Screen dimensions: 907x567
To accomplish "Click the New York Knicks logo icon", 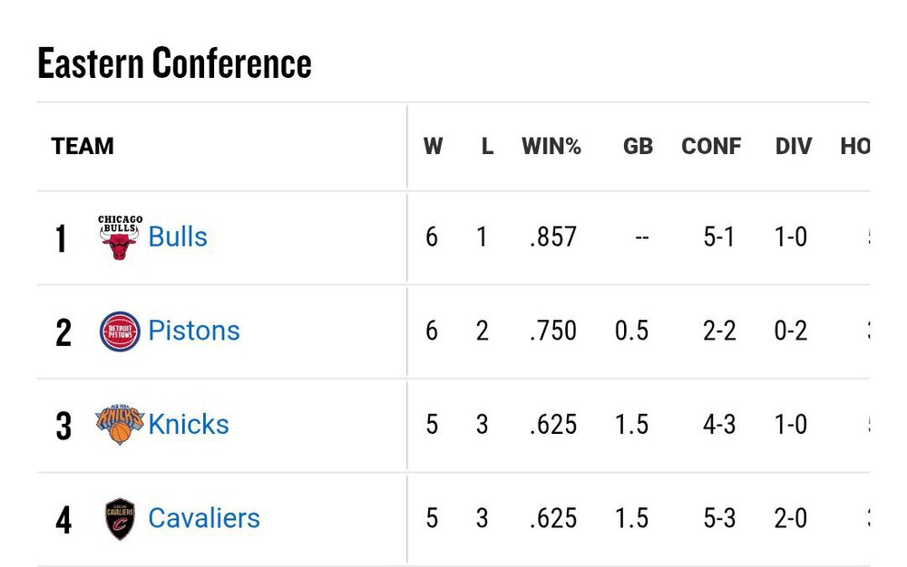I will pos(120,425).
